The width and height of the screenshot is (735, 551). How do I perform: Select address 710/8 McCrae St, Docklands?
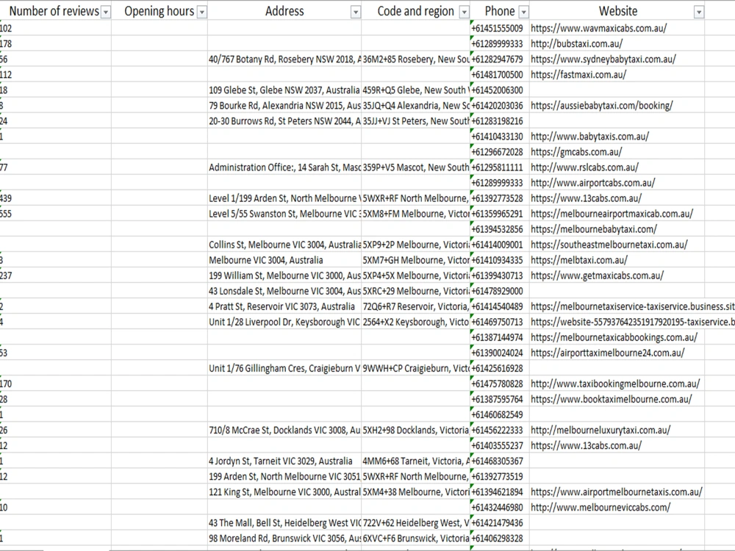284,430
